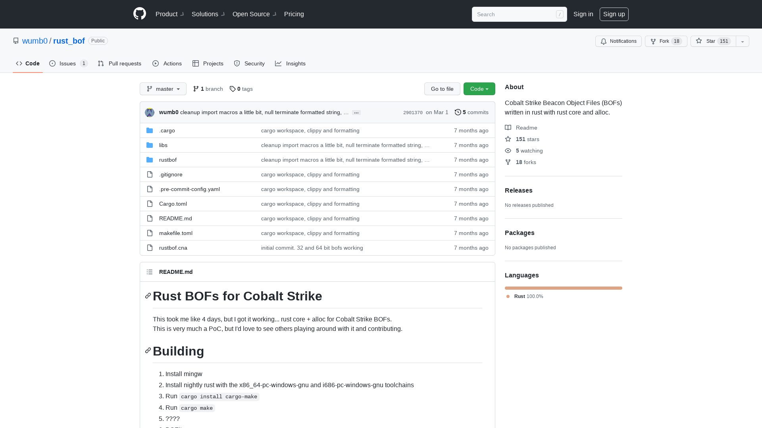The height and width of the screenshot is (428, 762).
Task: Click the commit history clock icon
Action: click(x=458, y=112)
